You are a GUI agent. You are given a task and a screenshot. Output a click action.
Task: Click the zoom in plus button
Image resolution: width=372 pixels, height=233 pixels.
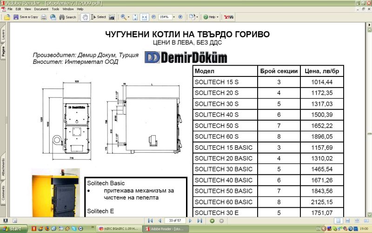tap(180, 17)
